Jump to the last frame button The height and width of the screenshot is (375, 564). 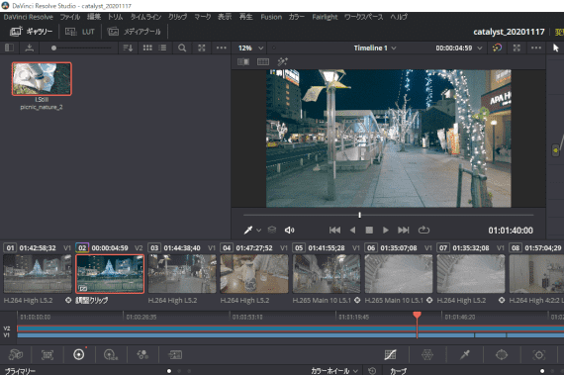pos(404,231)
